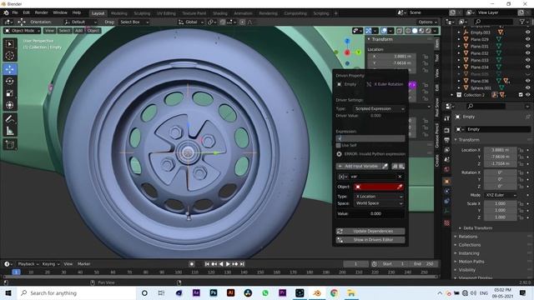Screen dimensions: 534x300
Task: Open the viewport Add menu
Action: click(78, 31)
